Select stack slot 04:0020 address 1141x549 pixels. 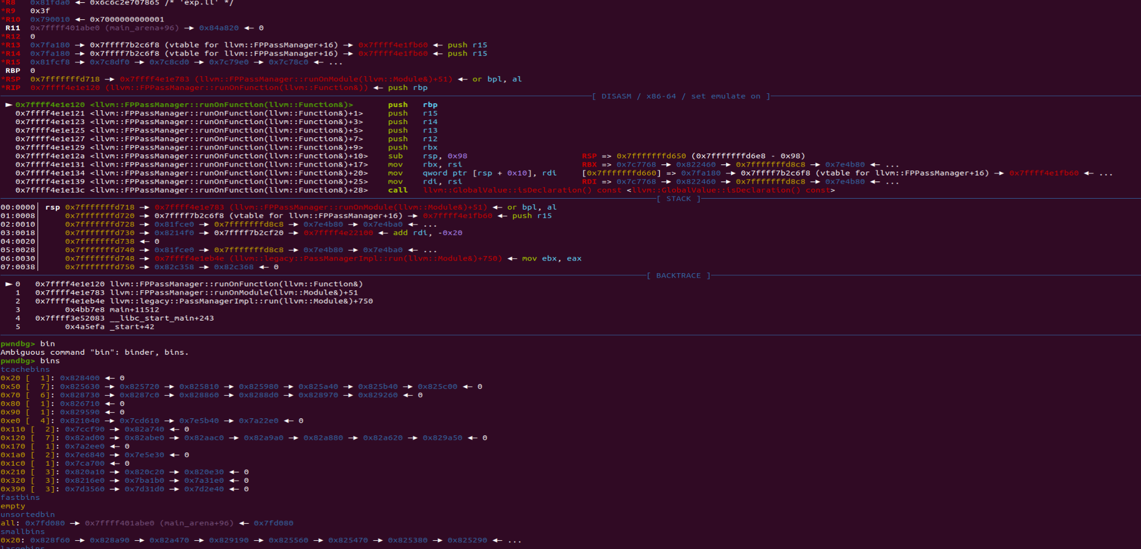99,241
